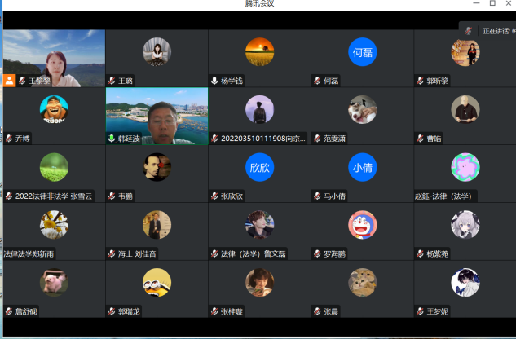
Task: Click the muted mic icon beside 乔博
Action: [x=9, y=139]
